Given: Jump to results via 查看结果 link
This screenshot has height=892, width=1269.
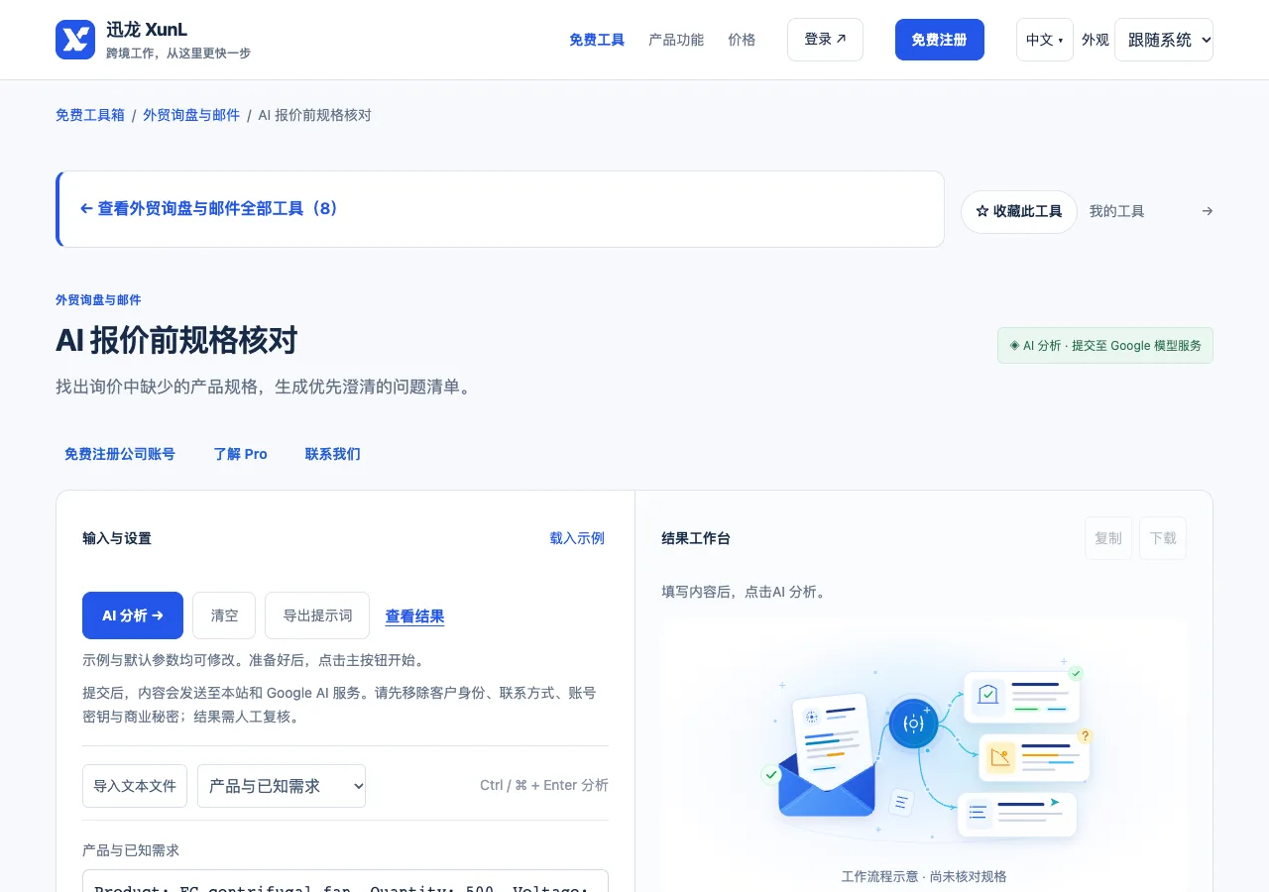Looking at the screenshot, I should (x=414, y=616).
